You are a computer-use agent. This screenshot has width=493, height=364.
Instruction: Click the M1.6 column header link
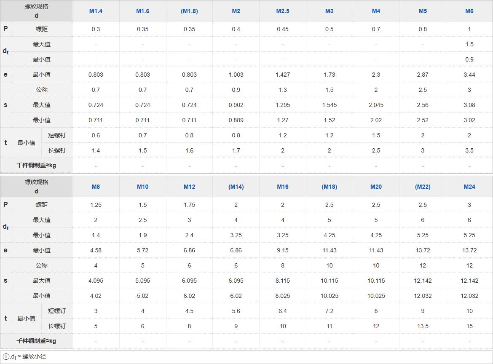click(142, 11)
